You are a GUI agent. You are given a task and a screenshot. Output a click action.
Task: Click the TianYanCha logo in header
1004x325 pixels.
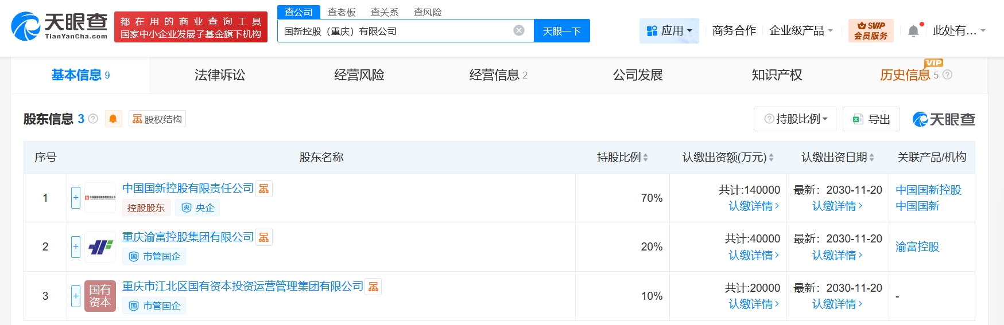[x=59, y=26]
